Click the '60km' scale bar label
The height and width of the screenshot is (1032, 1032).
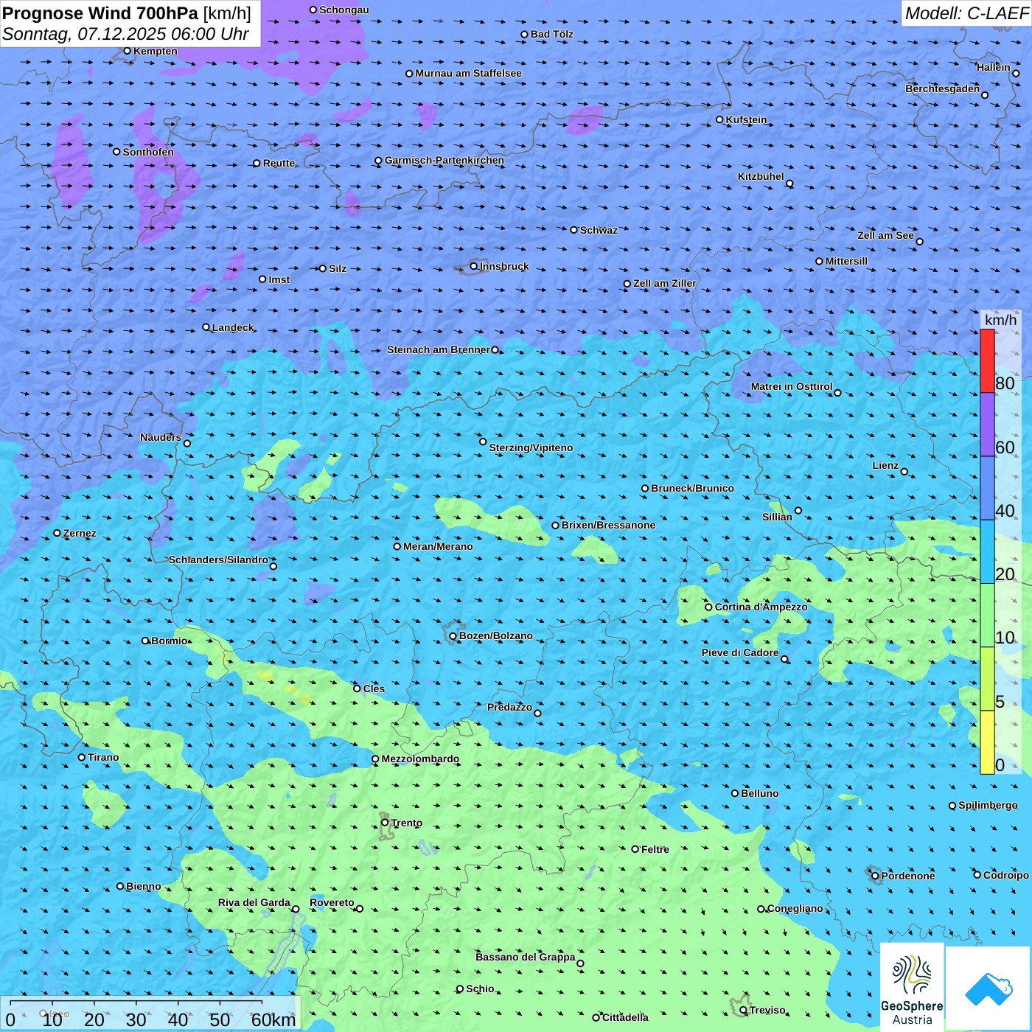tap(273, 1019)
